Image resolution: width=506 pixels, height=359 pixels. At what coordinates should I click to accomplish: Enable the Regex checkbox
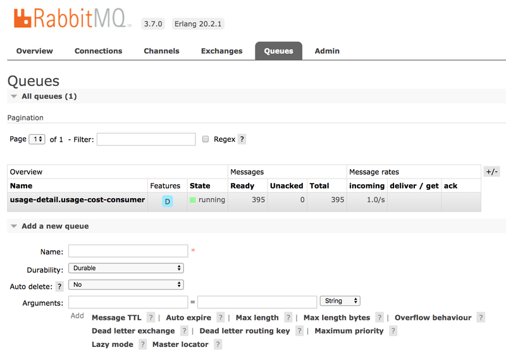(205, 139)
